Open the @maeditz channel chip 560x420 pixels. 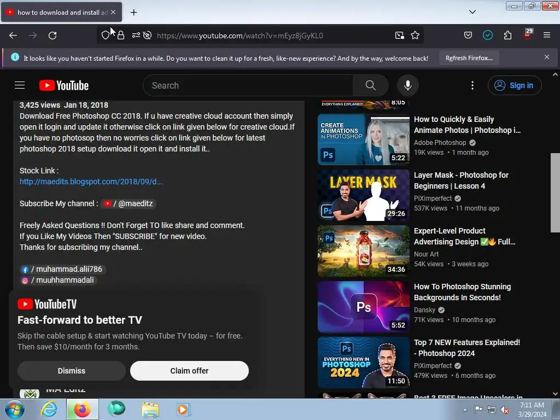coord(128,203)
